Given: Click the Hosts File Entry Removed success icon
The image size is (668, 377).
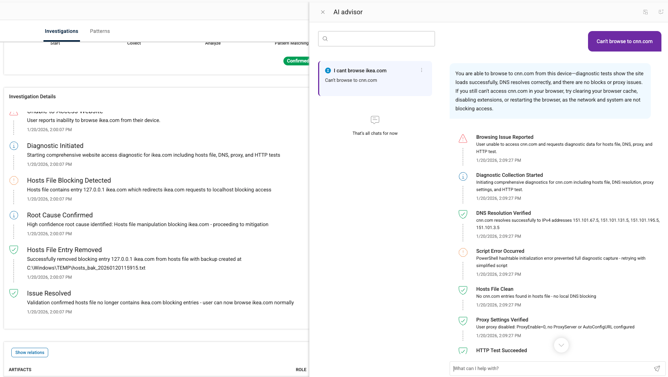Looking at the screenshot, I should pyautogui.click(x=14, y=250).
